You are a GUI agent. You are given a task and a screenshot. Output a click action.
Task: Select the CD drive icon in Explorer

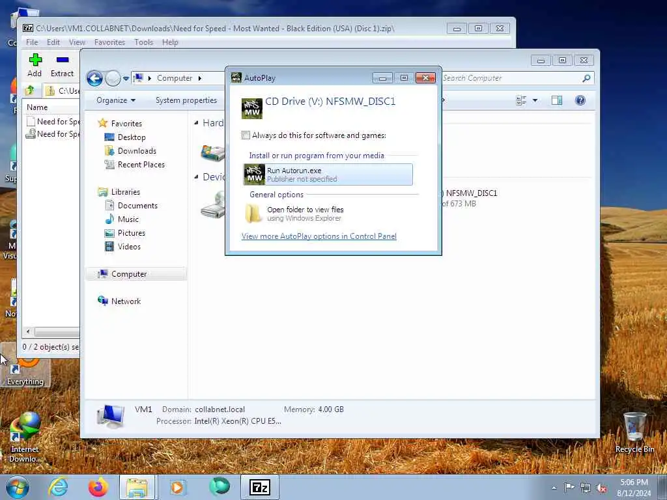213,206
